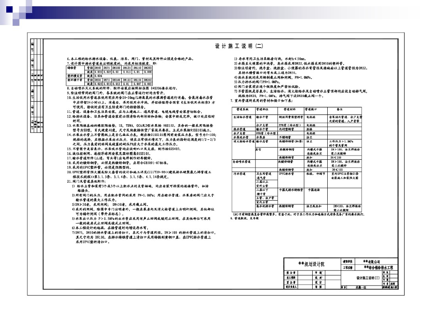Click the 0.026 slope value for 塑料横支管

coord(98,76)
